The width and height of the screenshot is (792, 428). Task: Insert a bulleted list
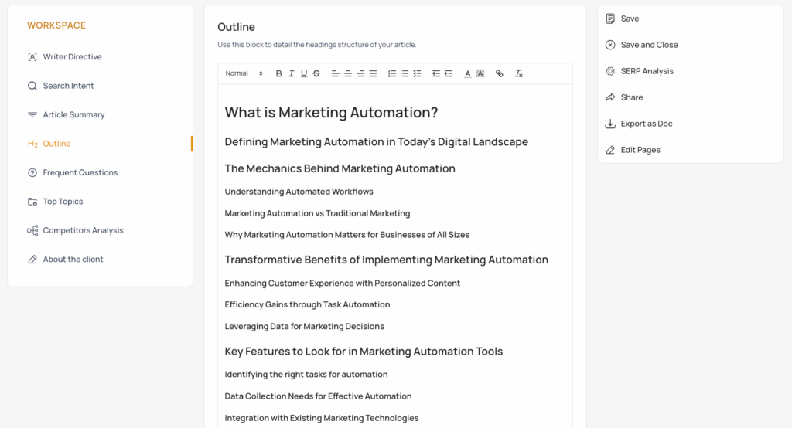coord(405,73)
